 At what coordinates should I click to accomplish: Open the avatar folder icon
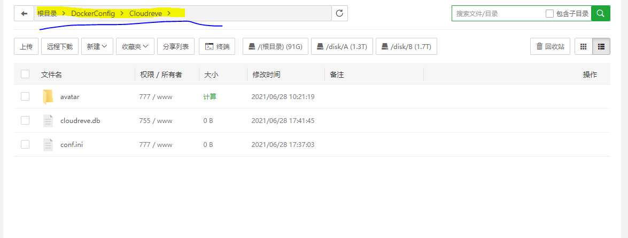click(48, 96)
